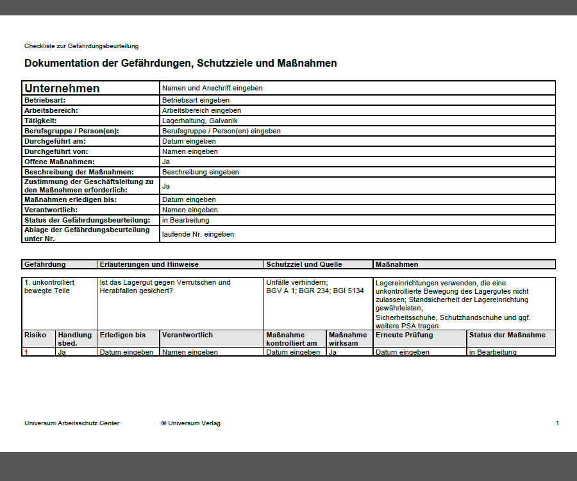Viewport: 577px width, 481px height.
Task: Click the 'Dokumentation der Gefährdungen' title
Action: click(x=180, y=63)
